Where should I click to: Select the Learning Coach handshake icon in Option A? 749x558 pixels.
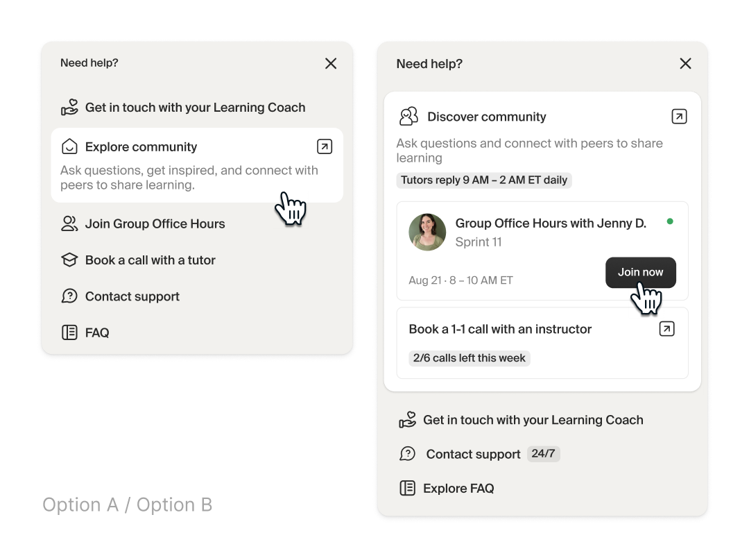[69, 106]
